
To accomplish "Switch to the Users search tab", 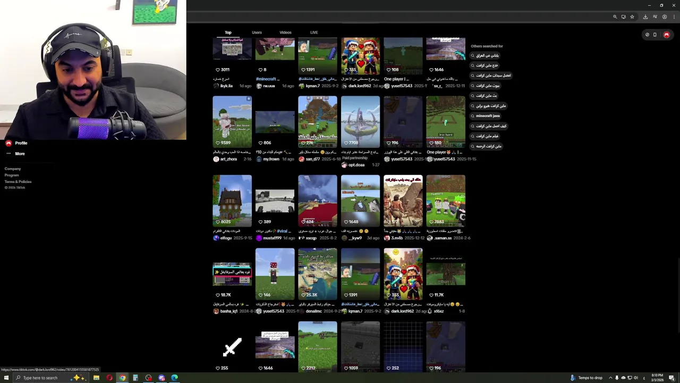I will pos(257,32).
